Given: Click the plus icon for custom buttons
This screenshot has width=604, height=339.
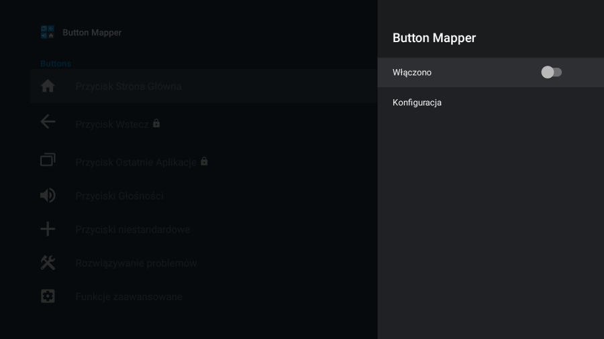Looking at the screenshot, I should click(x=48, y=229).
